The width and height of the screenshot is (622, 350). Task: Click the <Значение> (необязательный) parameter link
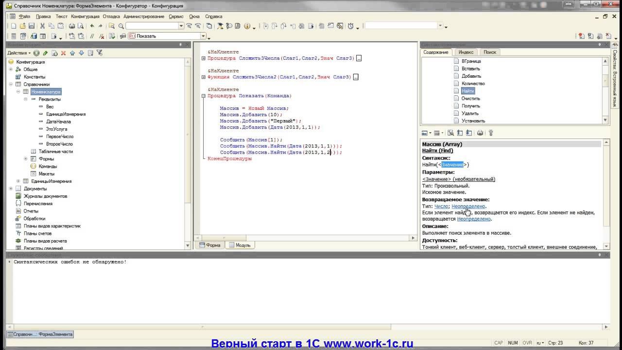point(459,179)
